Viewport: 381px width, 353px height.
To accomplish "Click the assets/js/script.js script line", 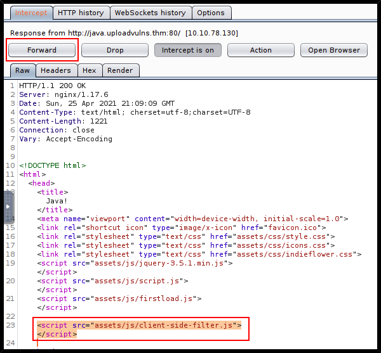I will point(113,281).
